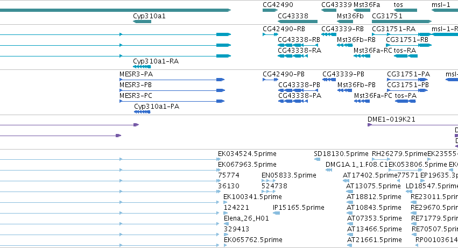Click the feature labeled 329413

tap(236, 229)
